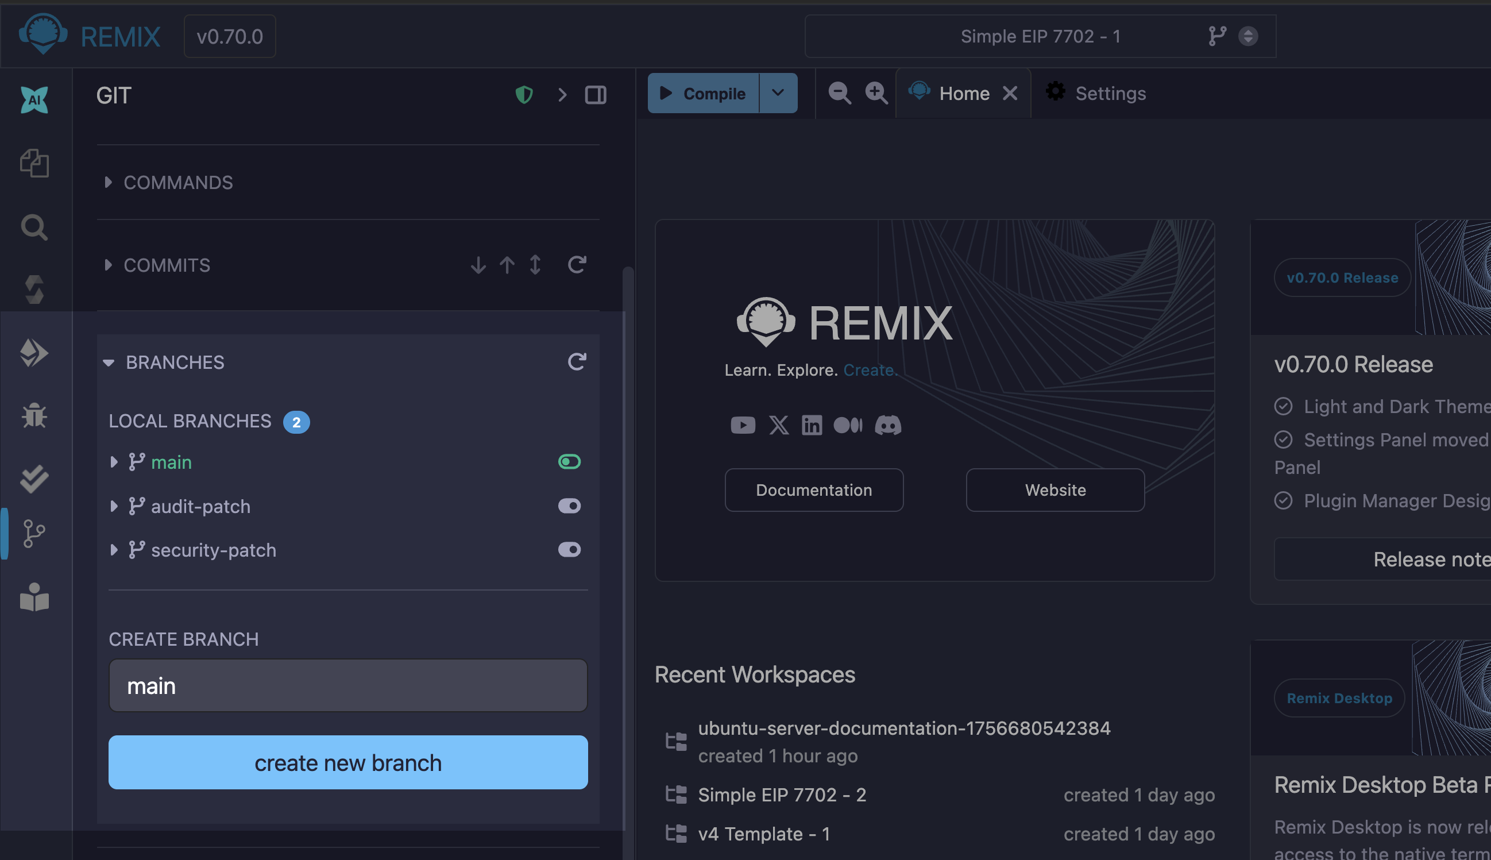Open the Solidity unit testing double-check icon
Screen dimensions: 1491x860
34,479
